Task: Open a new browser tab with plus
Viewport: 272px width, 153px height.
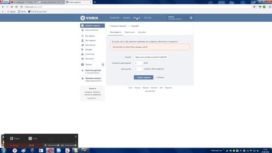Action: (95, 2)
